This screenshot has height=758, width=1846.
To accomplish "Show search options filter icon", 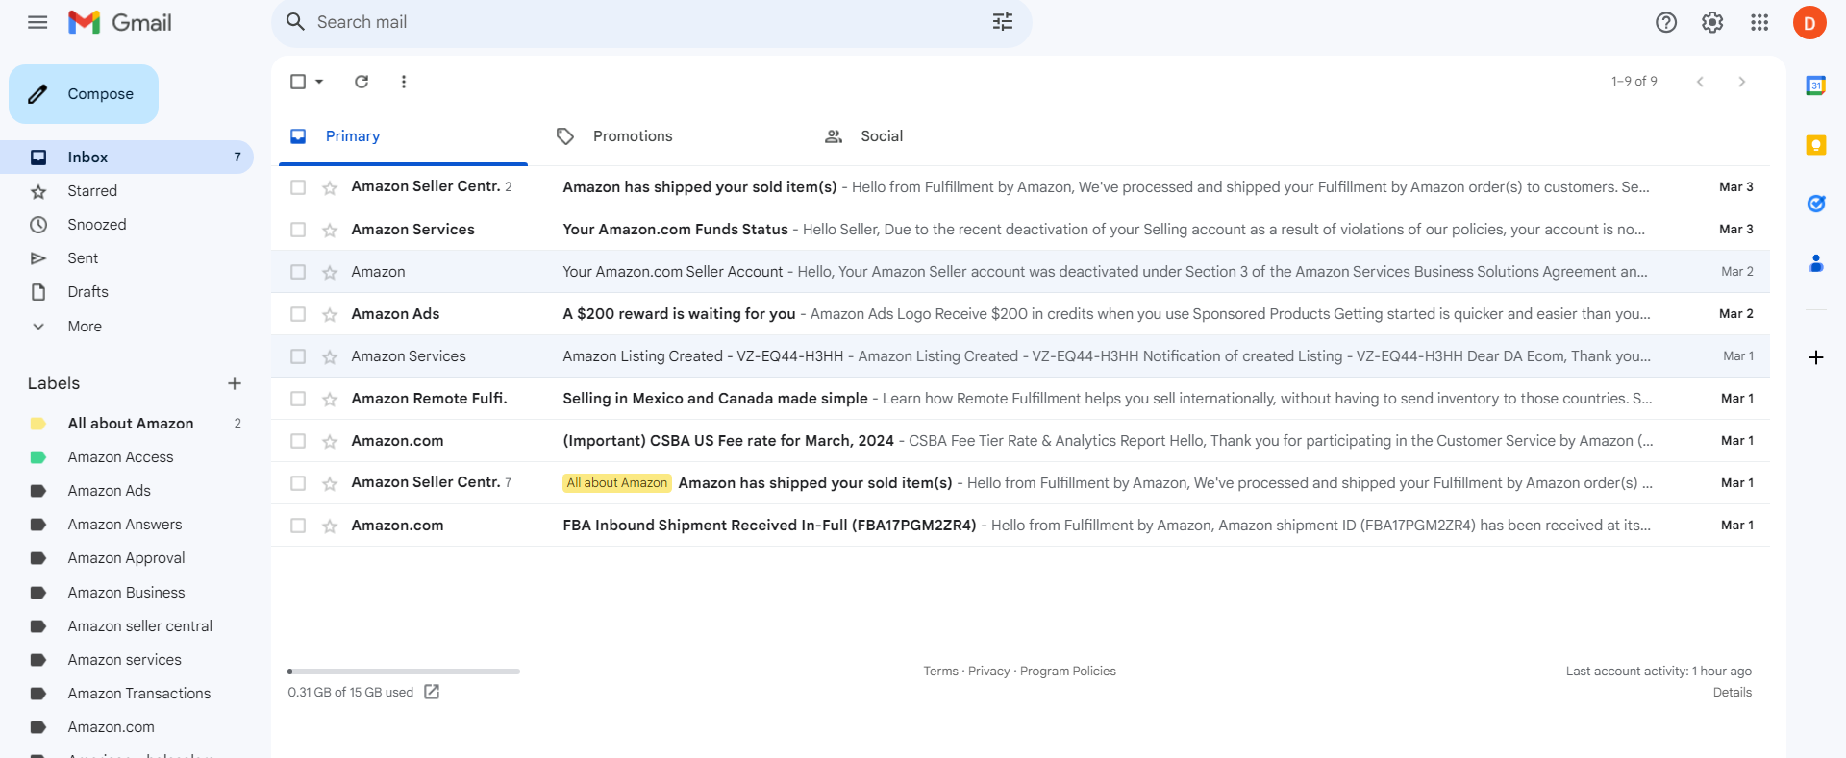I will (1003, 22).
